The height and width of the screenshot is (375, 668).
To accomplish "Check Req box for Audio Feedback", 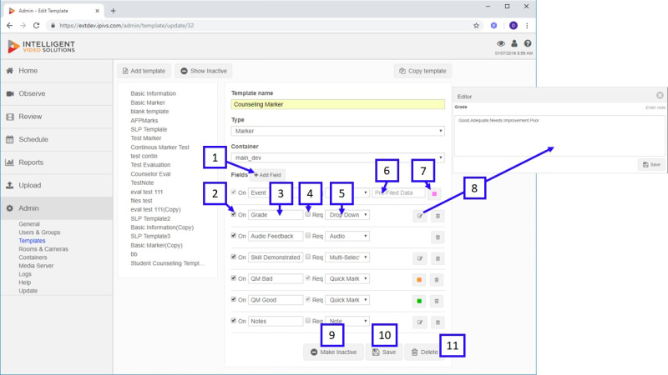I will click(x=308, y=236).
